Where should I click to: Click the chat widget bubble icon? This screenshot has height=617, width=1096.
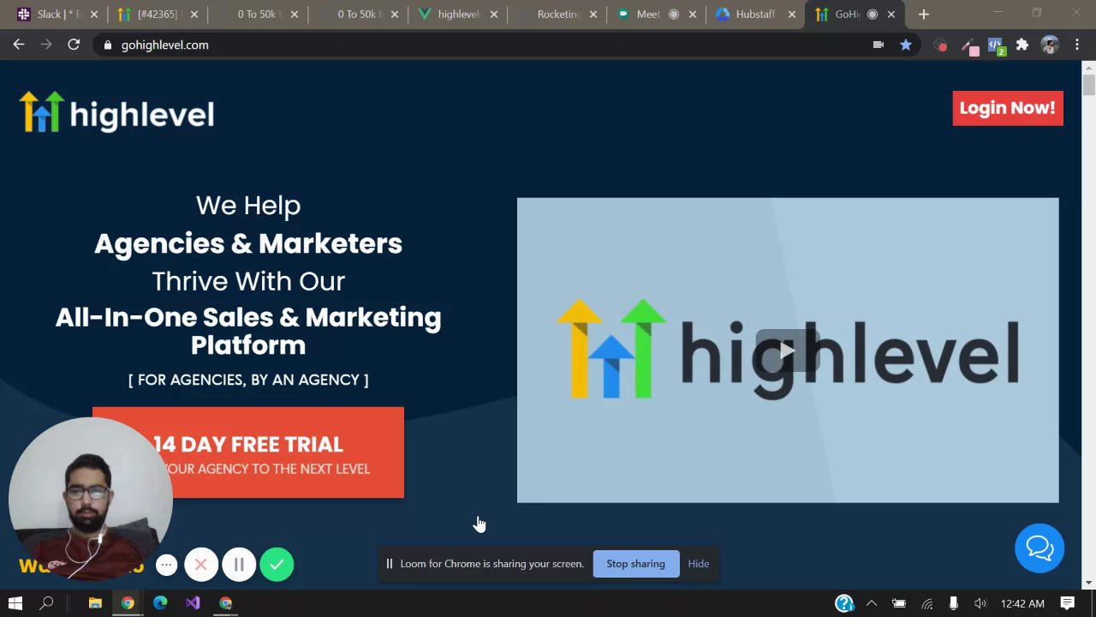[1039, 548]
